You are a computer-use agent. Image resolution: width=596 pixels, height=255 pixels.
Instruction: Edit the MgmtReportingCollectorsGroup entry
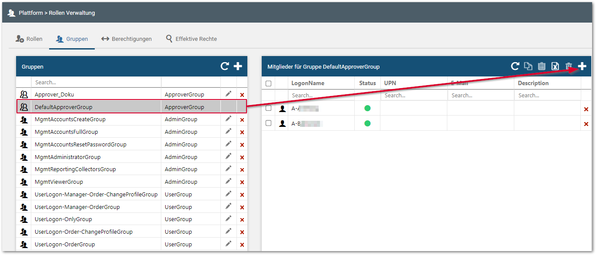(228, 169)
